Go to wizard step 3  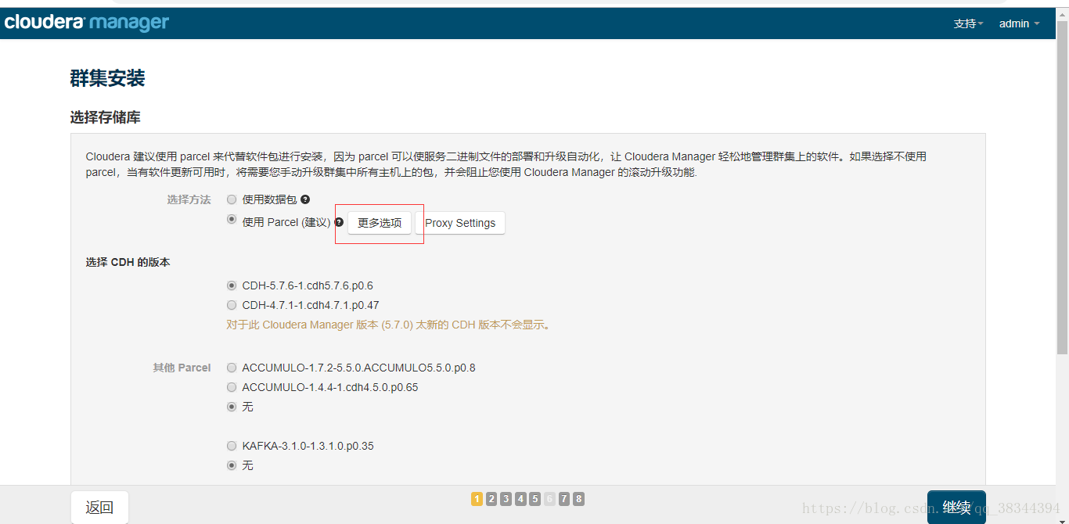(506, 499)
